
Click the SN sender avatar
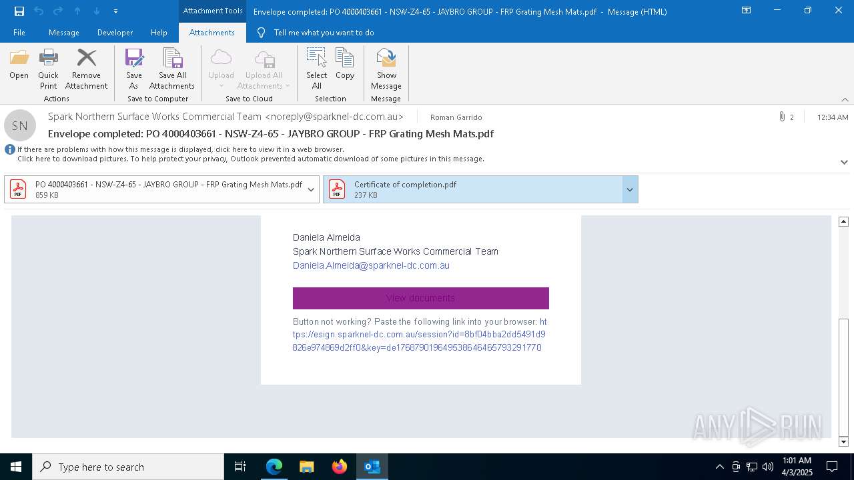pos(20,125)
